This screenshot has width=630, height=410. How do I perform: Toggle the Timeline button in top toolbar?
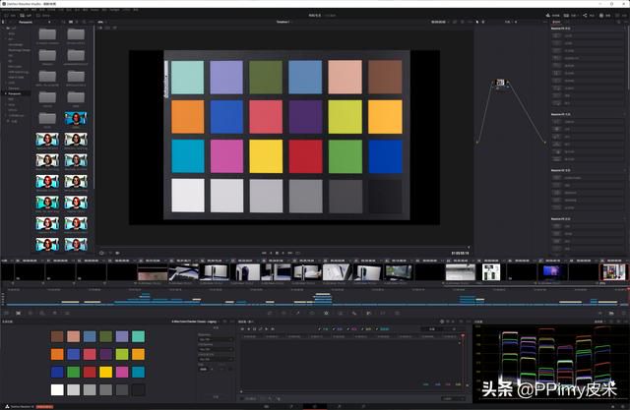pyautogui.click(x=553, y=16)
